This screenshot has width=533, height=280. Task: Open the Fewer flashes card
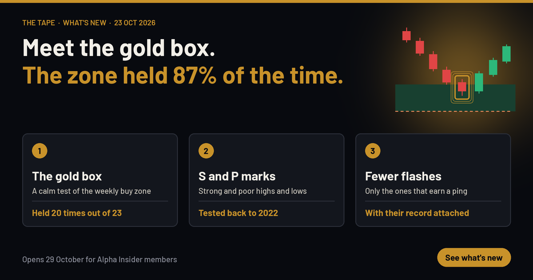(433, 180)
